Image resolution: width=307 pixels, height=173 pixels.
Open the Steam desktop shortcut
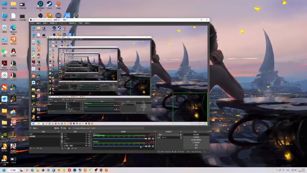tap(49, 5)
